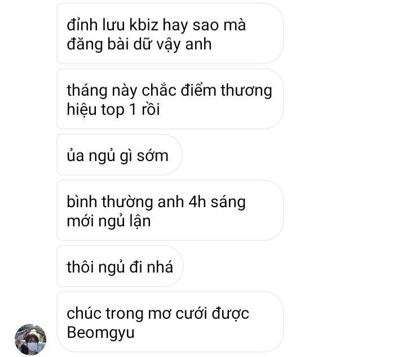Click the words "đỉnh lưu" in the first message
The image size is (406, 357).
[x=95, y=25]
